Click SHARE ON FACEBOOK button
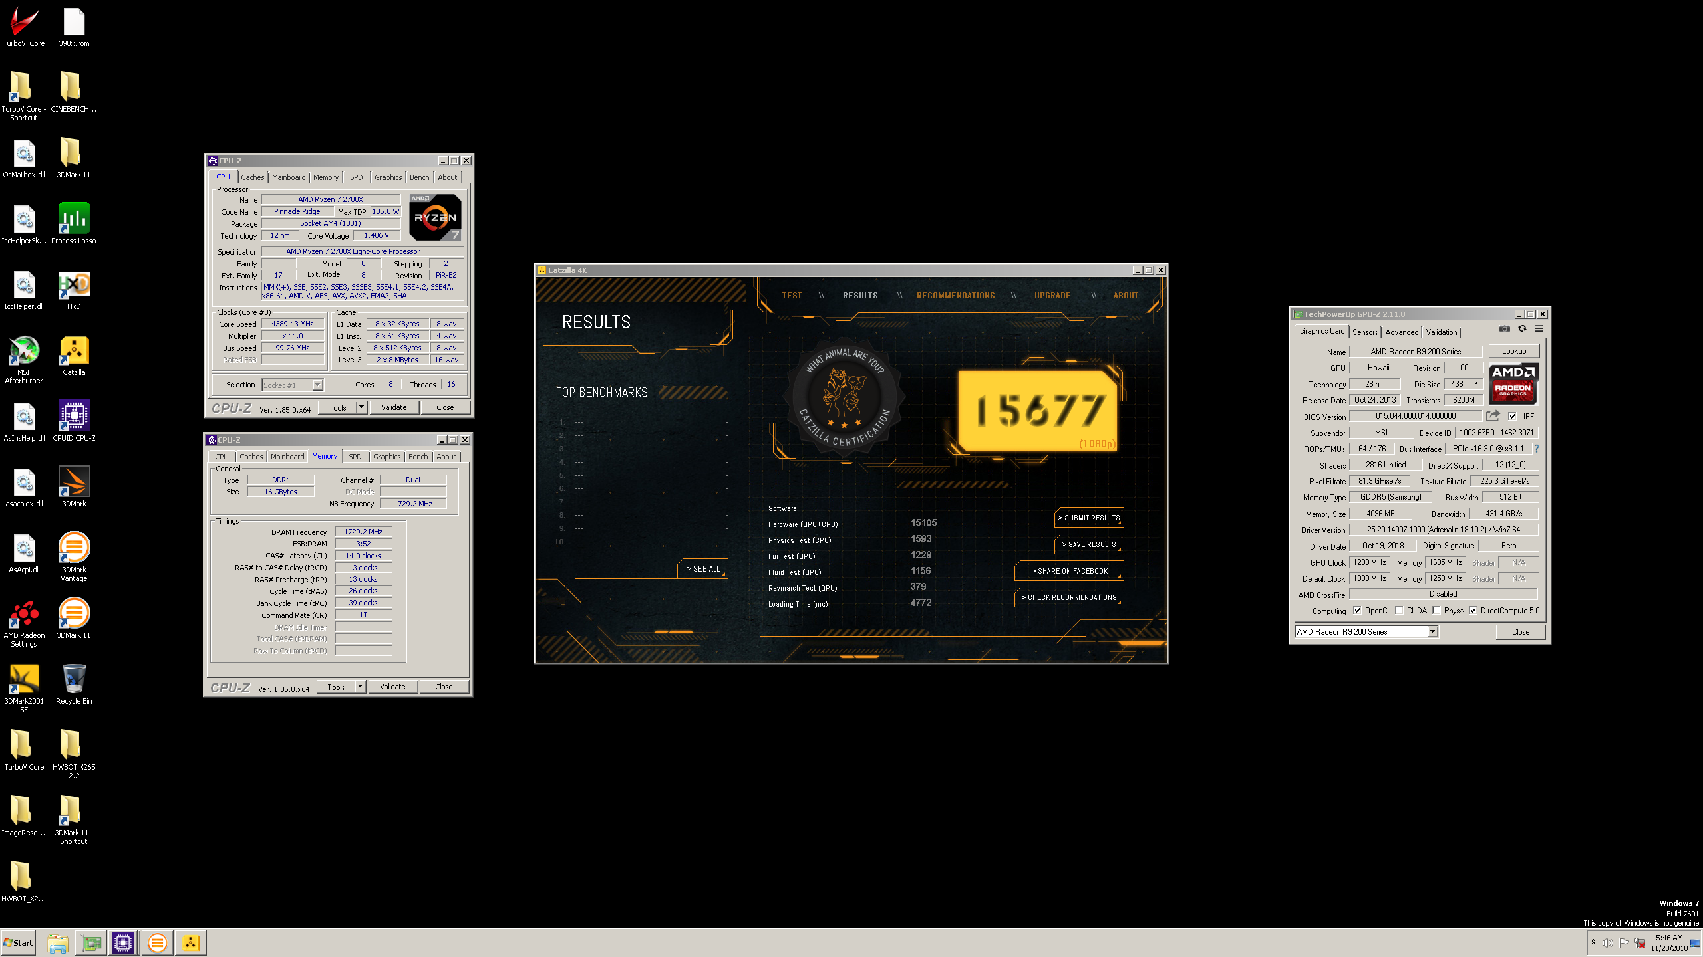This screenshot has width=1703, height=957. coord(1069,571)
